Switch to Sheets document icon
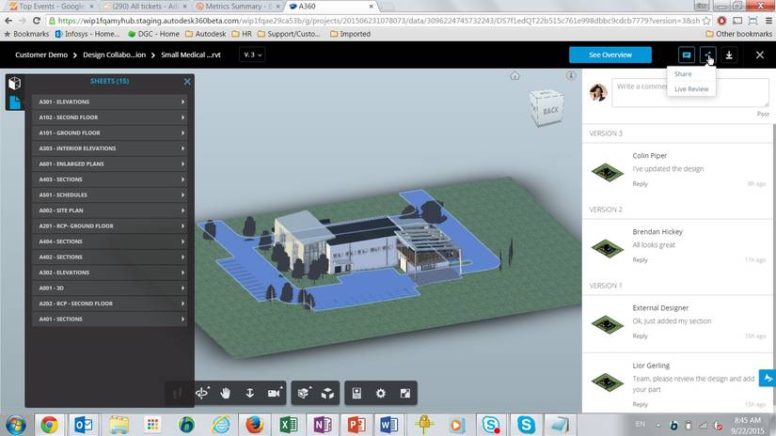This screenshot has height=436, width=776. (x=15, y=102)
